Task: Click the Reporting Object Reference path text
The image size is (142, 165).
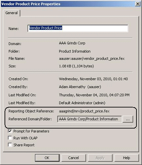Action: tap(84, 111)
